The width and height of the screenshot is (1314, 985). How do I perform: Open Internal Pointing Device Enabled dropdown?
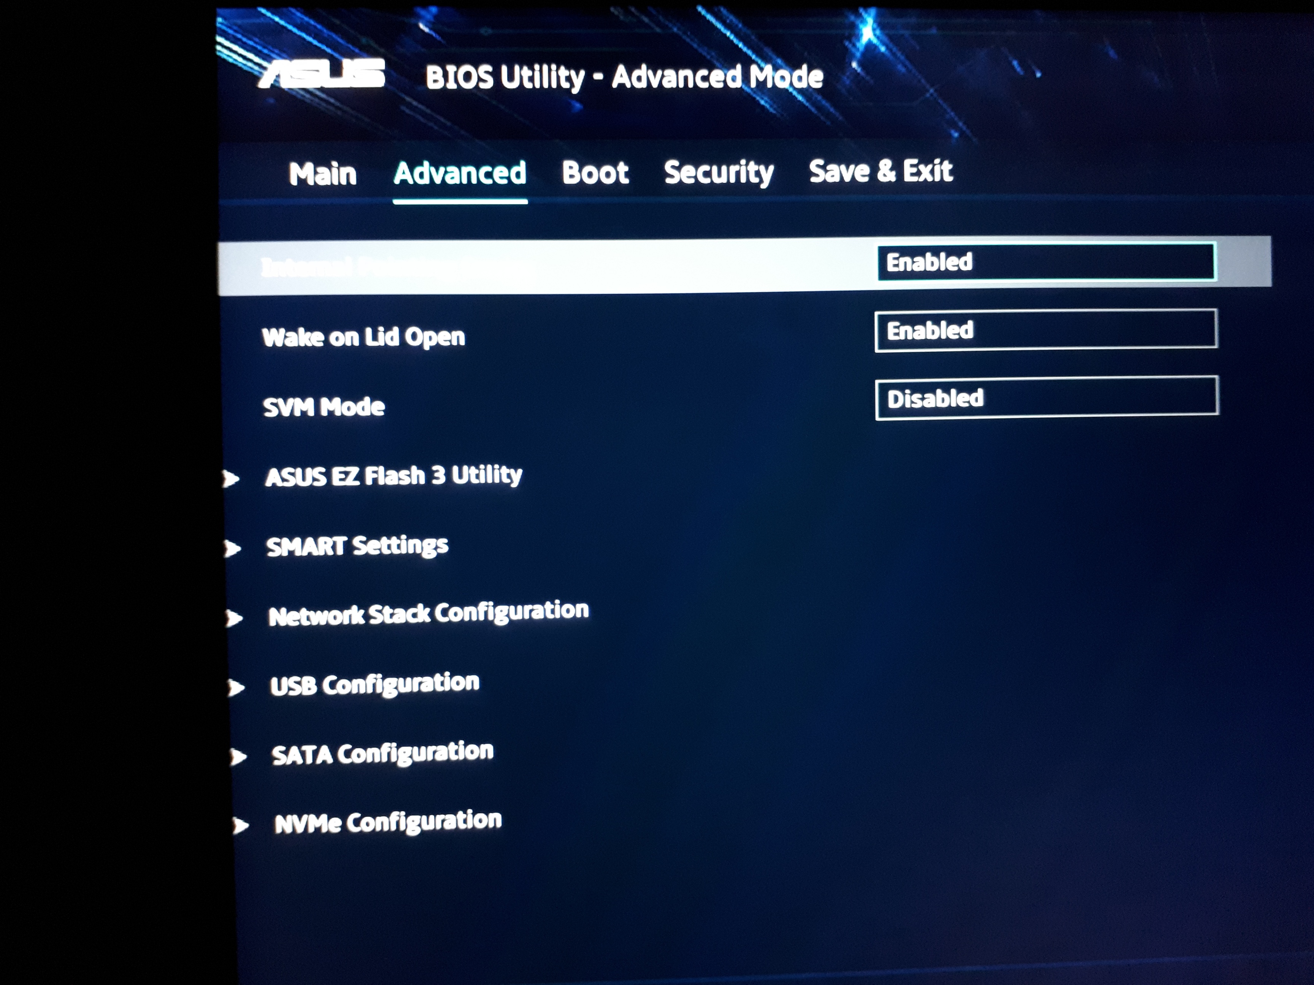tap(1046, 262)
